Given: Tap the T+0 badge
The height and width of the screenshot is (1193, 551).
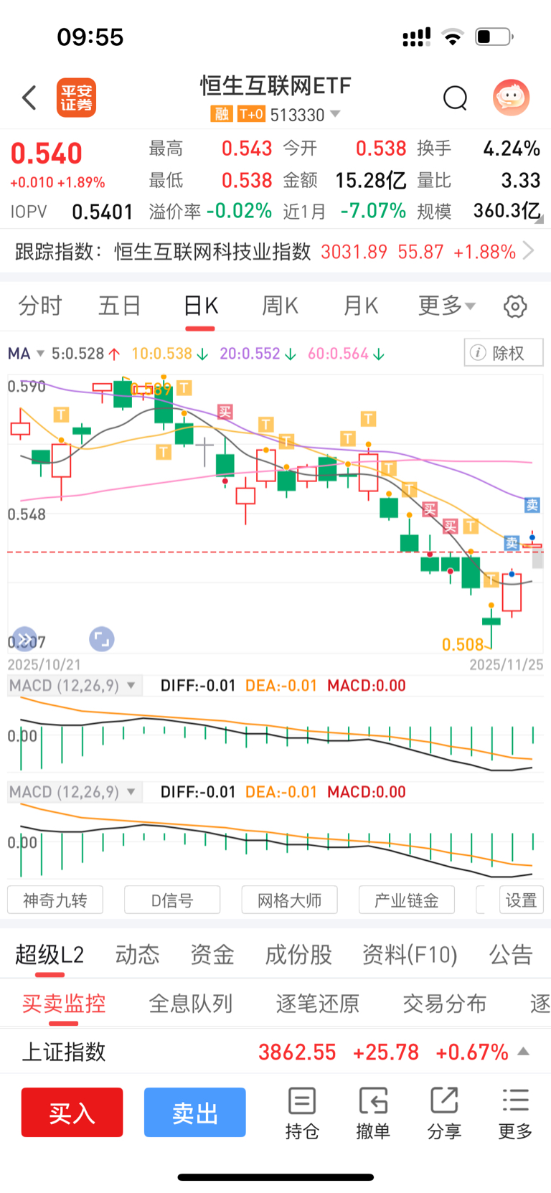Looking at the screenshot, I should (251, 114).
